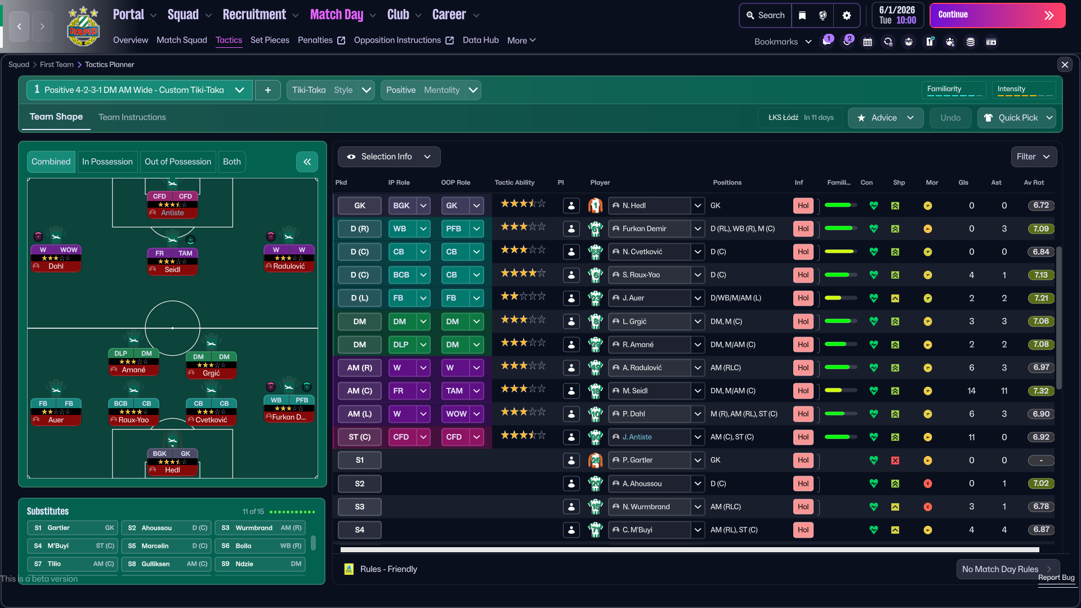The image size is (1081, 608).
Task: Open the Set Pieces tab
Action: point(270,40)
